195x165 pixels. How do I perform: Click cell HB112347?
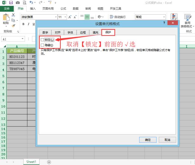coord(17,63)
